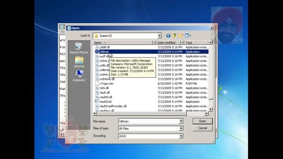Screen dimensions: 283x159
Task: Sort by Name column header
Action: point(123,42)
